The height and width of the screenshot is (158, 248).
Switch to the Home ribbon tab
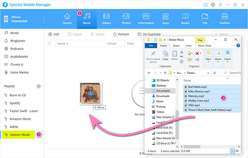tap(163, 46)
